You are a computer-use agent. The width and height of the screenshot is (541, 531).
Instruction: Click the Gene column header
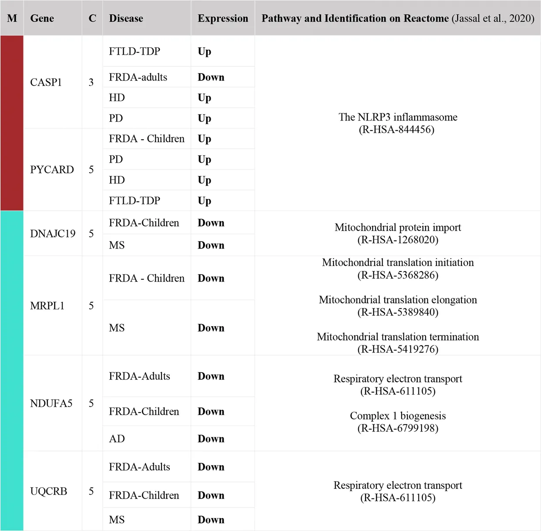click(x=42, y=18)
